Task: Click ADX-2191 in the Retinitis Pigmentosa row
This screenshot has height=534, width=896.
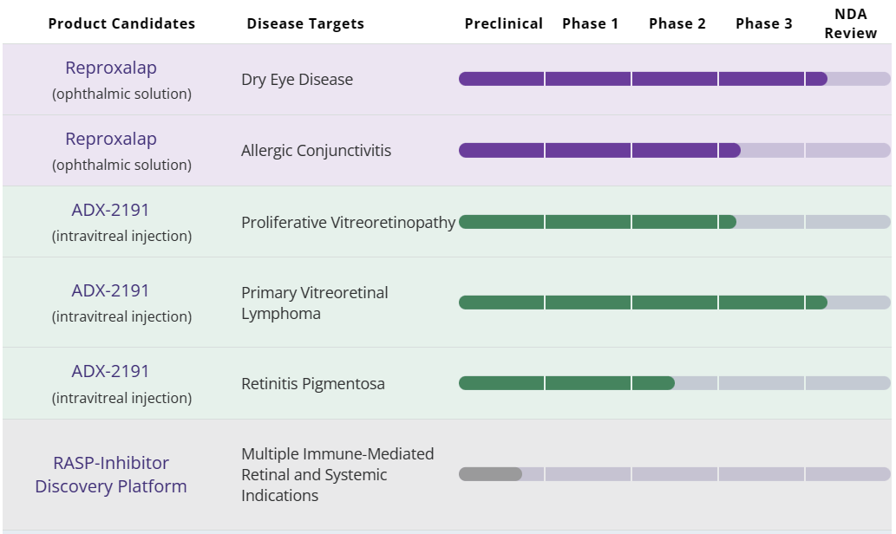Action: pos(111,371)
